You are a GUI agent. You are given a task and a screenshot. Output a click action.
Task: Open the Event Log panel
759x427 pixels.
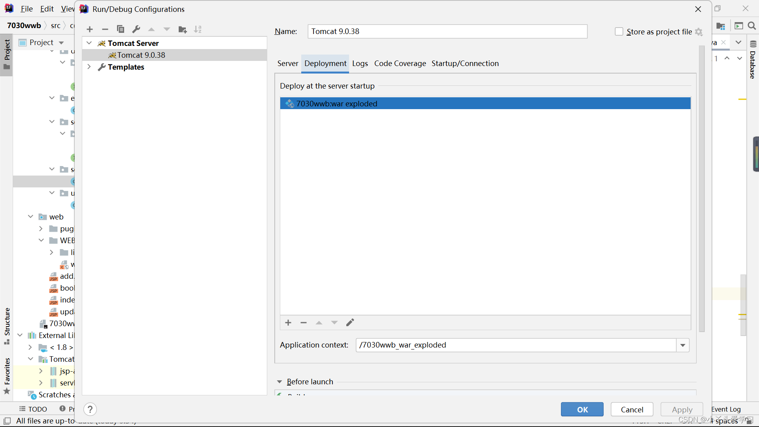pos(726,409)
